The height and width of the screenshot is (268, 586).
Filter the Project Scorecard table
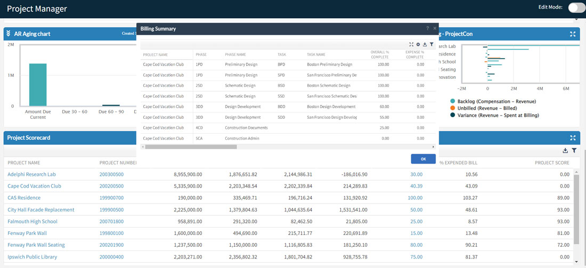coord(574,151)
